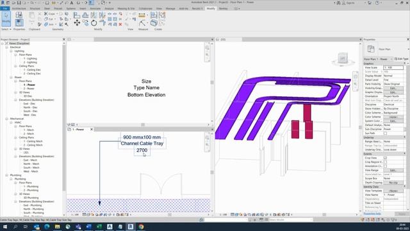Toggle the Properties palette ribbon icon

click(x=19, y=23)
